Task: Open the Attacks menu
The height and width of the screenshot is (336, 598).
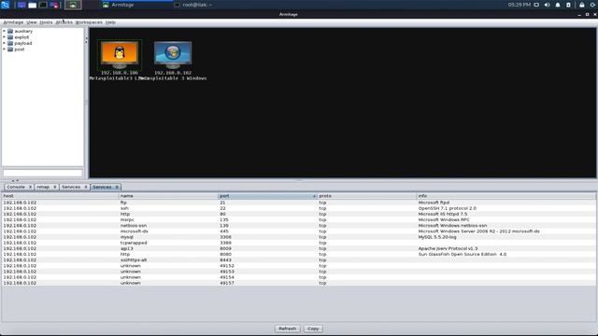Action: pyautogui.click(x=64, y=22)
